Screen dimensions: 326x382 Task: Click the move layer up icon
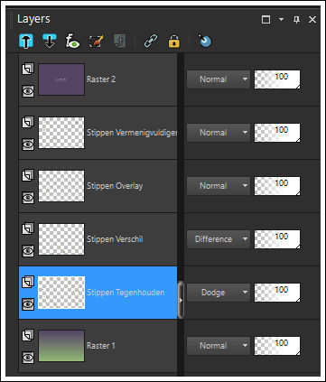point(26,41)
